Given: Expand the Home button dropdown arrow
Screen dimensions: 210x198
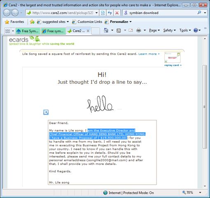Looking at the screenshot, I should pyautogui.click(x=112, y=30).
